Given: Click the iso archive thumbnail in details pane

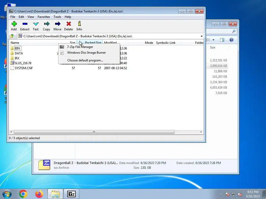Looking at the screenshot, I should [x=44, y=165].
